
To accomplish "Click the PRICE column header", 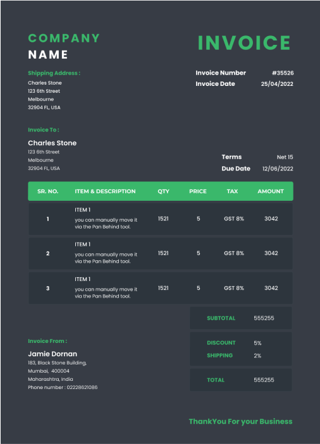I will (198, 191).
